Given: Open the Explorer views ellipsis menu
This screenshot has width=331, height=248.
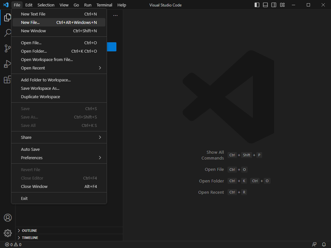Looking at the screenshot, I should coord(115,15).
